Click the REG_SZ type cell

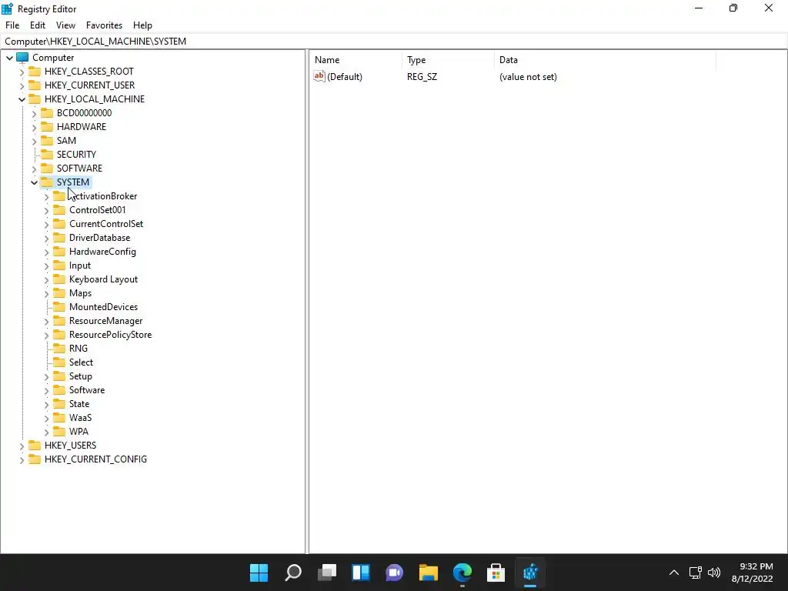coord(422,77)
